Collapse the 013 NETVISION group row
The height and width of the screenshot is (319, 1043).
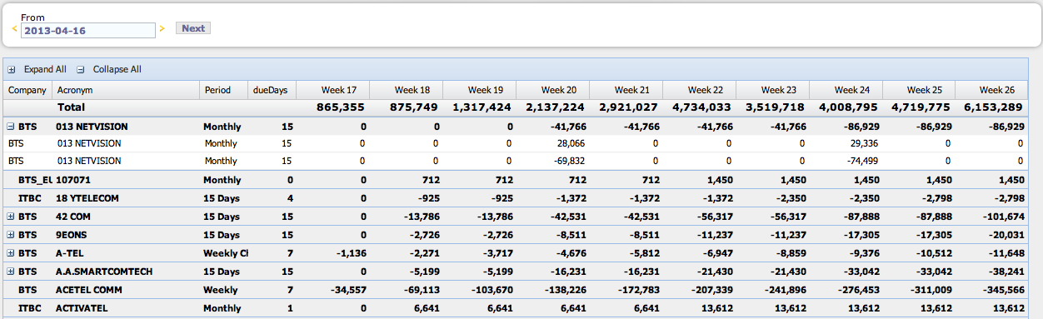(x=11, y=127)
